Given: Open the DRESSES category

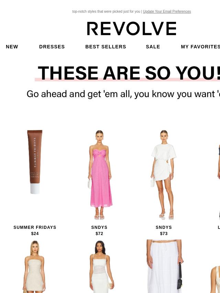Looking at the screenshot, I should (x=52, y=47).
